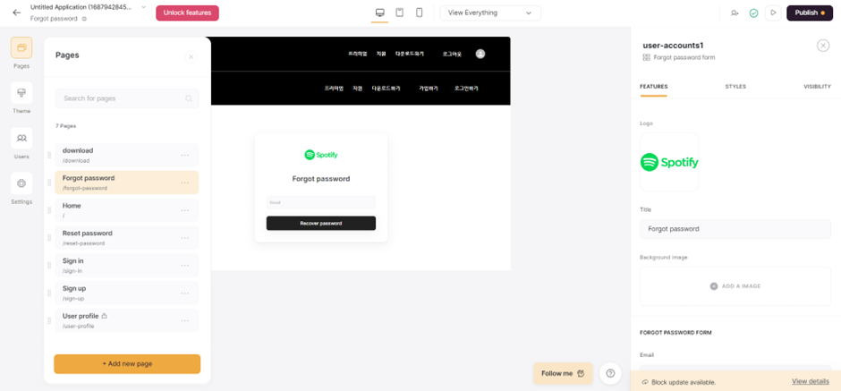Click drag handle of Home page

(x=49, y=210)
